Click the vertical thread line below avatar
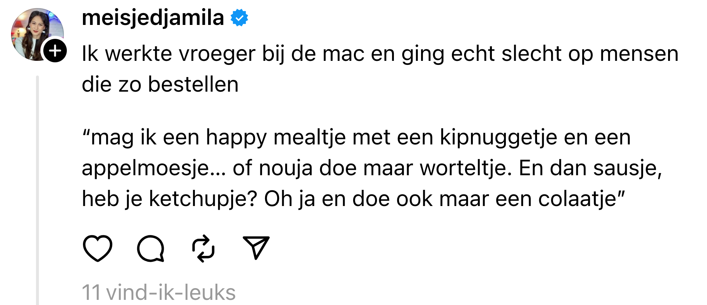The width and height of the screenshot is (707, 305). pos(37,183)
